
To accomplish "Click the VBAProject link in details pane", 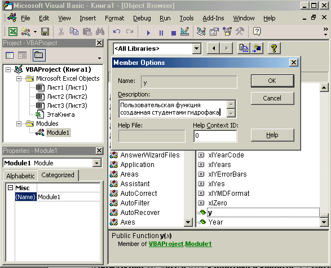I will [x=166, y=244].
